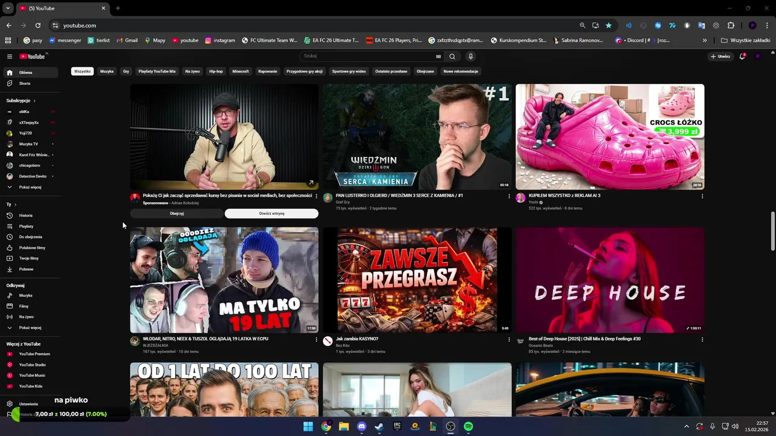Open the pink Crocs łóżko video thumbnail

[x=610, y=137]
